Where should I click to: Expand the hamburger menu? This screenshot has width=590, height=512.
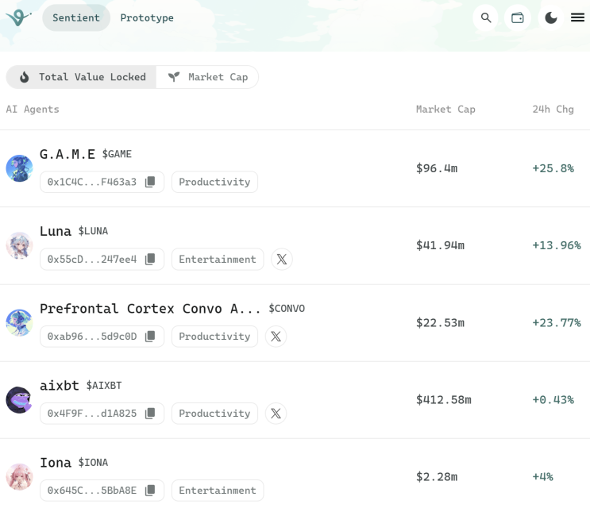pyautogui.click(x=577, y=17)
